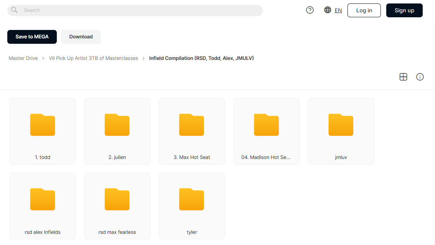
Task: Click the globe language icon
Action: pos(327,10)
